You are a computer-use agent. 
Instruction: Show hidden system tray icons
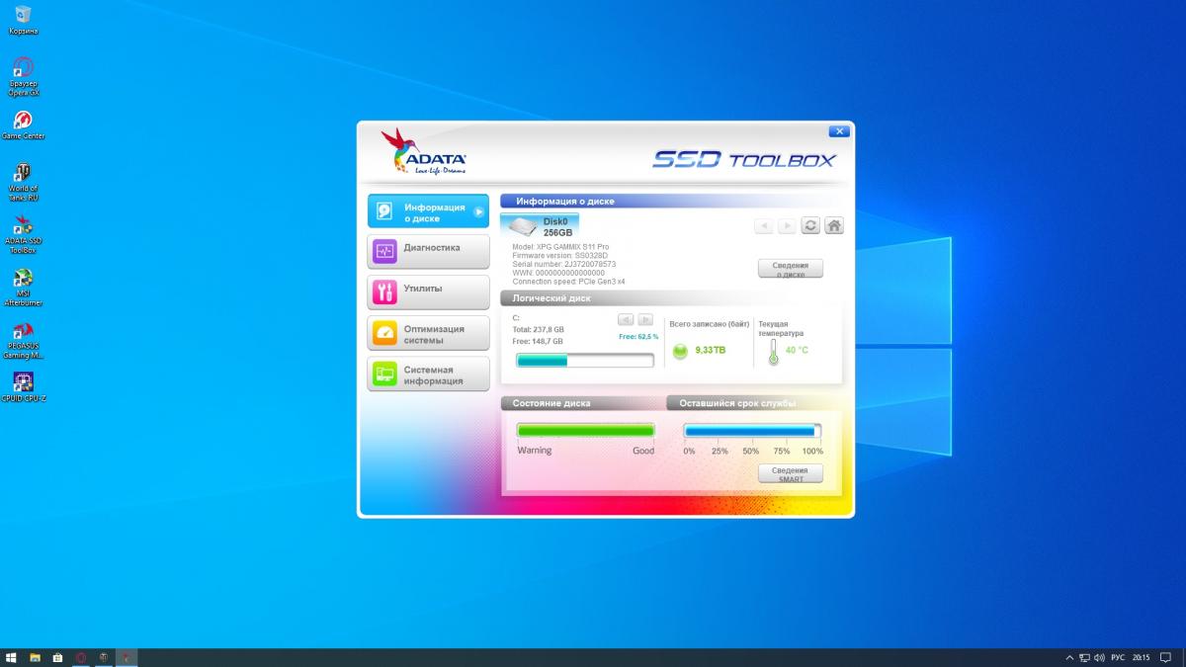click(1069, 657)
